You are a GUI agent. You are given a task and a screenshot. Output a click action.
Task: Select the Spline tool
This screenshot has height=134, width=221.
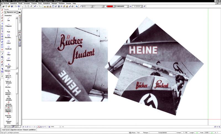pos(9,59)
